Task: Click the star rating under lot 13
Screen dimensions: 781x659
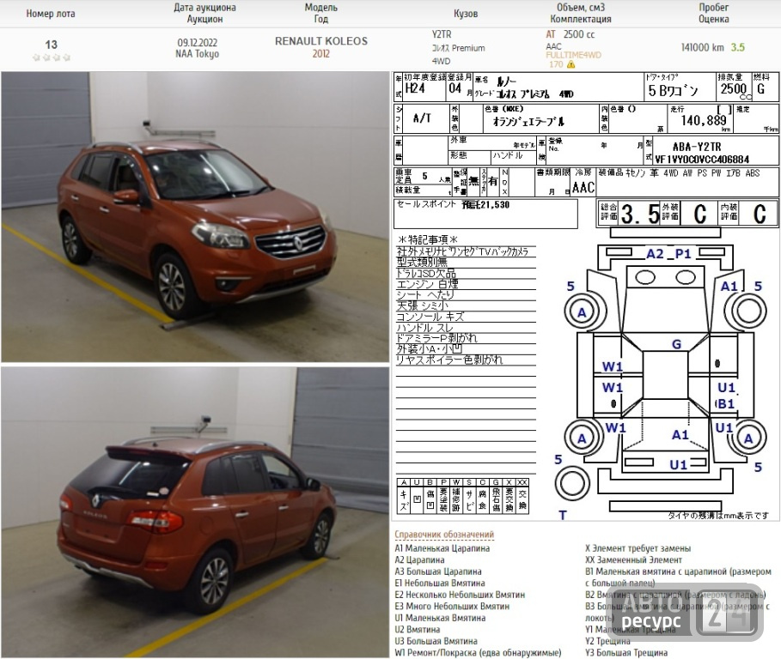Action: (x=51, y=57)
